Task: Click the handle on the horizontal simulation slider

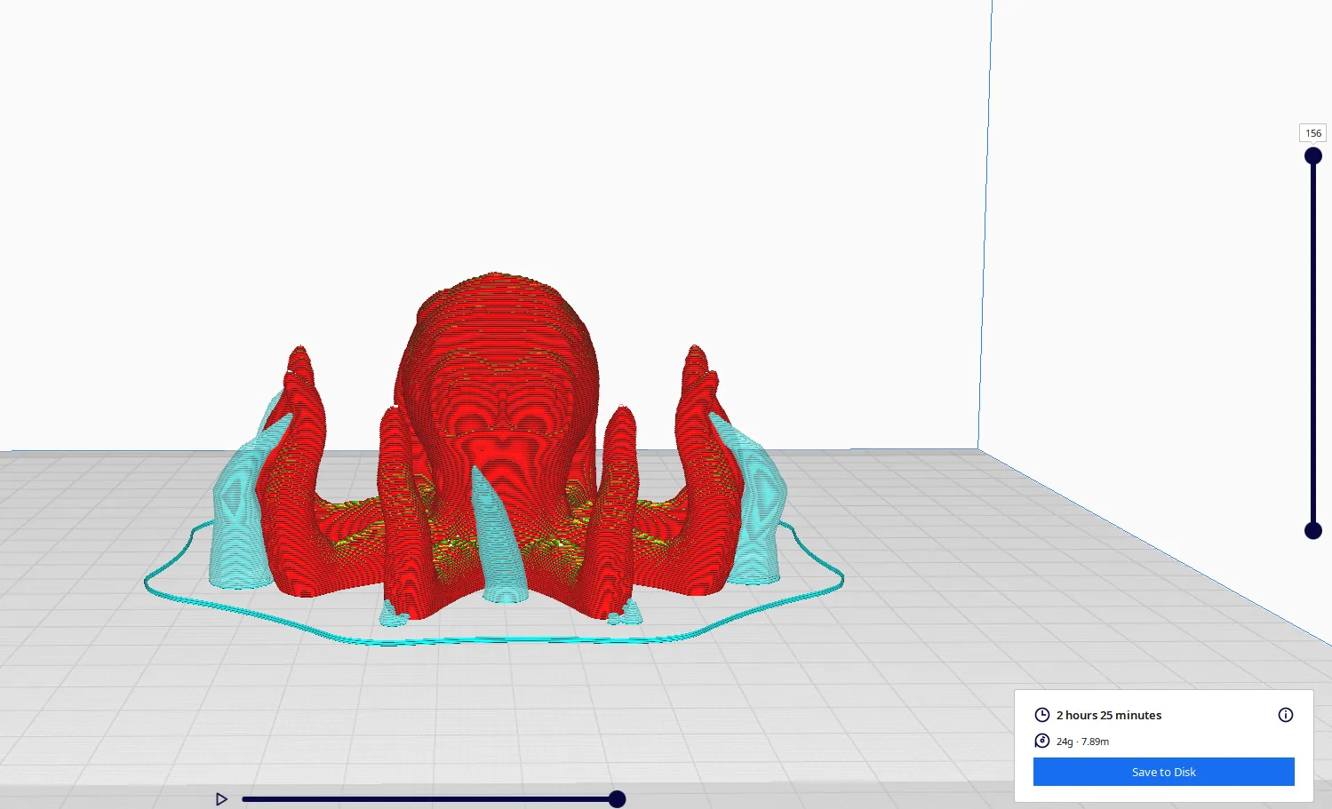Action: click(x=617, y=798)
